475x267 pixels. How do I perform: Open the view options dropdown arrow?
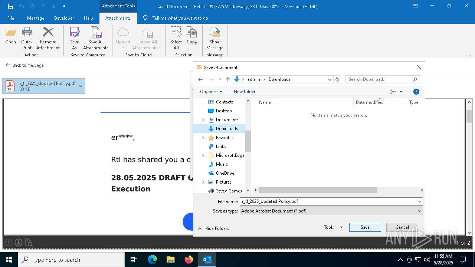point(401,92)
